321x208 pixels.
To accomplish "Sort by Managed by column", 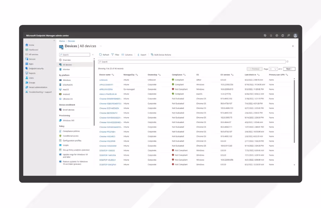I will pyautogui.click(x=131, y=75).
